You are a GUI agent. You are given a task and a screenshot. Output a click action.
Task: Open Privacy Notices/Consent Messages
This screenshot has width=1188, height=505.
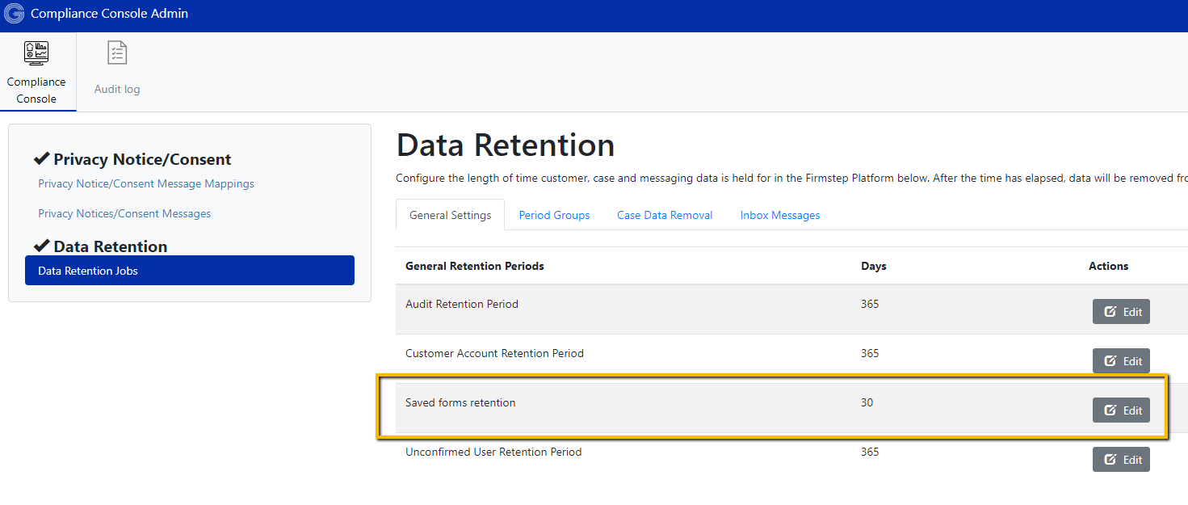pyautogui.click(x=124, y=213)
